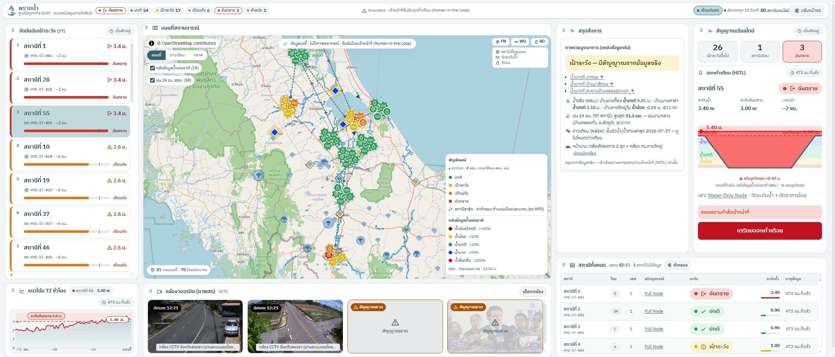Click the info icon beside OpenStreetMap attribution

pos(152,43)
